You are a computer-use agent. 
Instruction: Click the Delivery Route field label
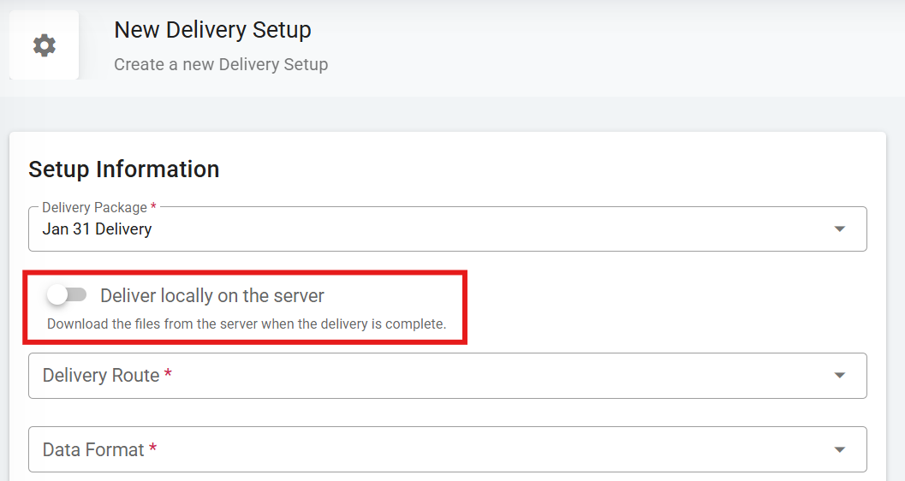[x=101, y=376]
